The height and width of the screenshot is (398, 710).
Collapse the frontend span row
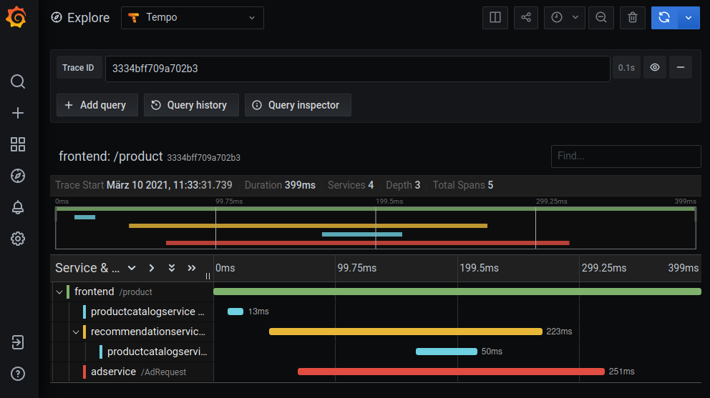click(59, 292)
